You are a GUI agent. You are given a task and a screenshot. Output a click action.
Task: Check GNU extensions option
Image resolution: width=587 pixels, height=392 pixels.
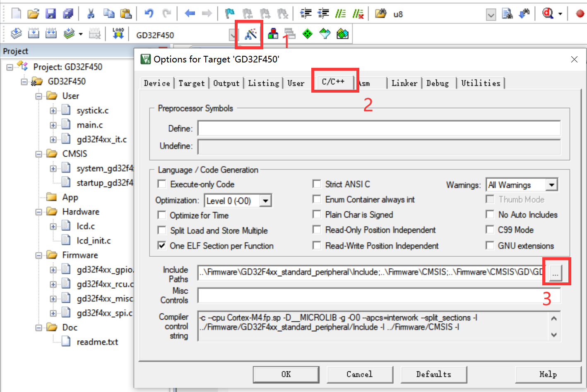[490, 246]
